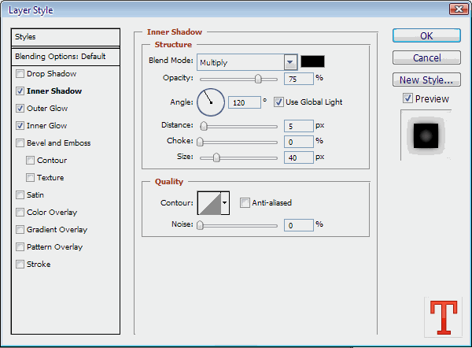The image size is (472, 348).
Task: Click the black shadow color swatch
Action: [313, 61]
